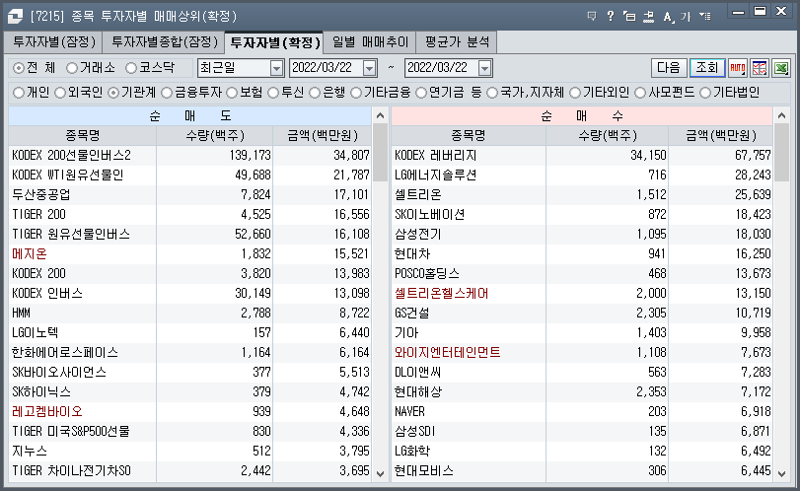Select the 두산중공업 row
The width and height of the screenshot is (800, 491).
pos(189,194)
